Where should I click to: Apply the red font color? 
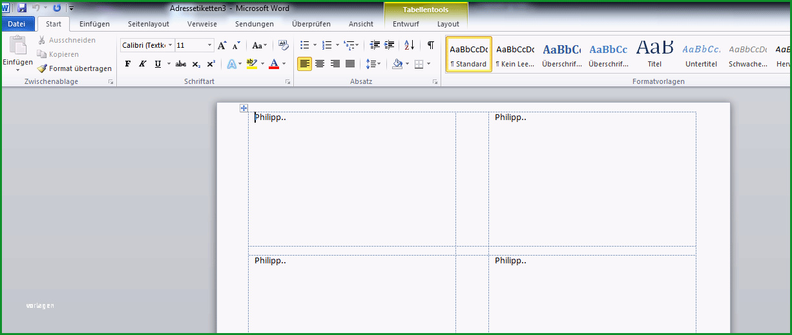[274, 64]
